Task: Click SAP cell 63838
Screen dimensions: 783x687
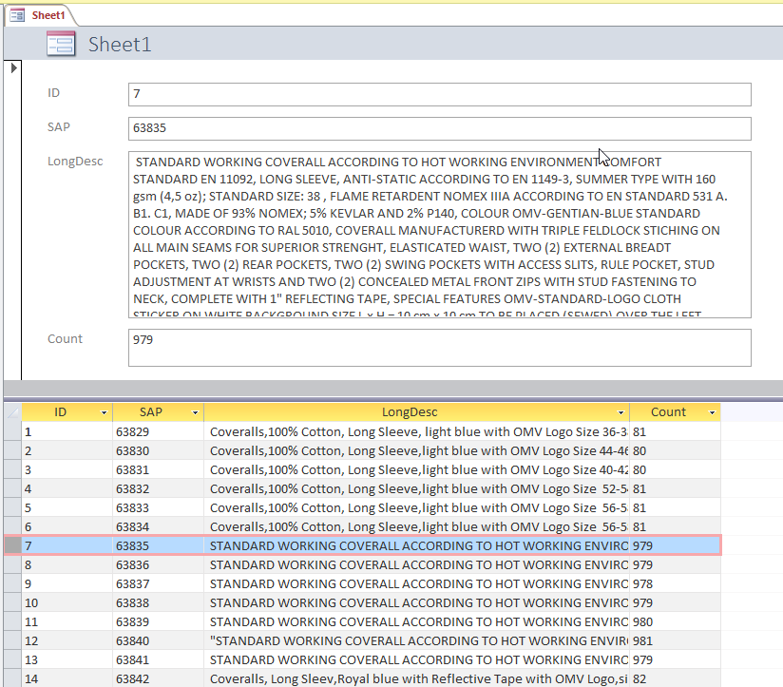Action: tap(159, 602)
